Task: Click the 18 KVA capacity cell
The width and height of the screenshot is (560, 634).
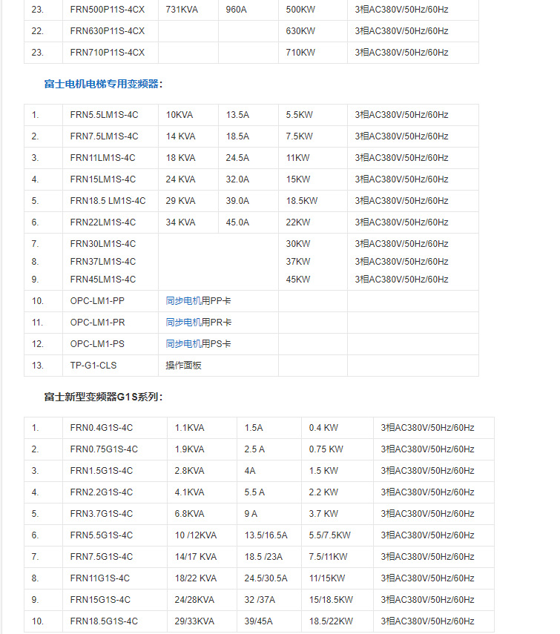Action: click(x=188, y=158)
